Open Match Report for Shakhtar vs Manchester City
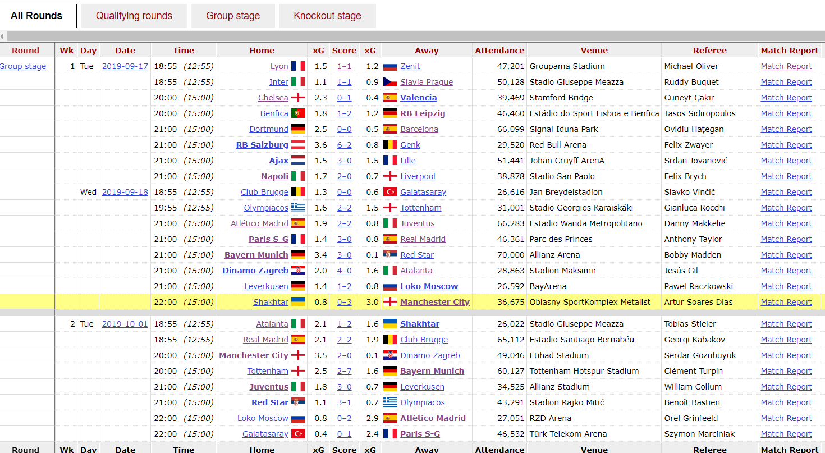Screen dimensions: 825x453 click(786, 302)
